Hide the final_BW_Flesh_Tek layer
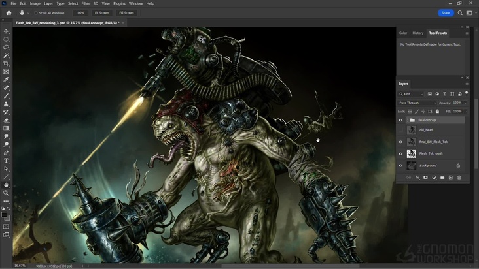Viewport: 479px width, 269px height. pos(400,142)
